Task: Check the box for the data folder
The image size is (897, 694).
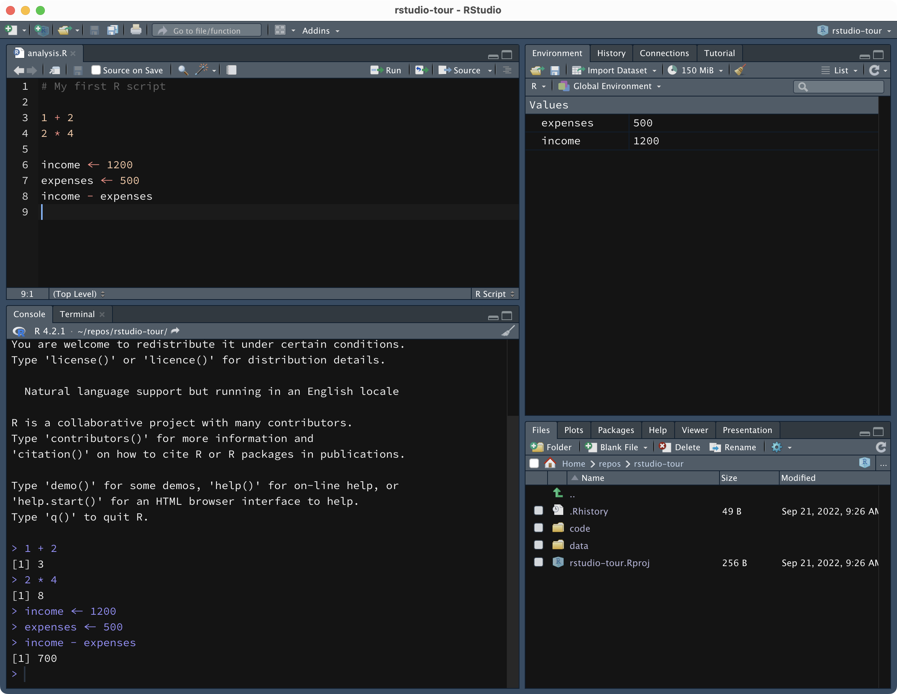Action: tap(539, 545)
